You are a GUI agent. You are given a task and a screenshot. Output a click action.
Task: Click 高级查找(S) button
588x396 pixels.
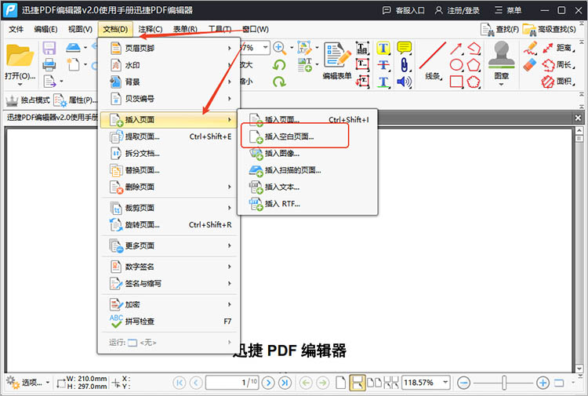point(550,29)
